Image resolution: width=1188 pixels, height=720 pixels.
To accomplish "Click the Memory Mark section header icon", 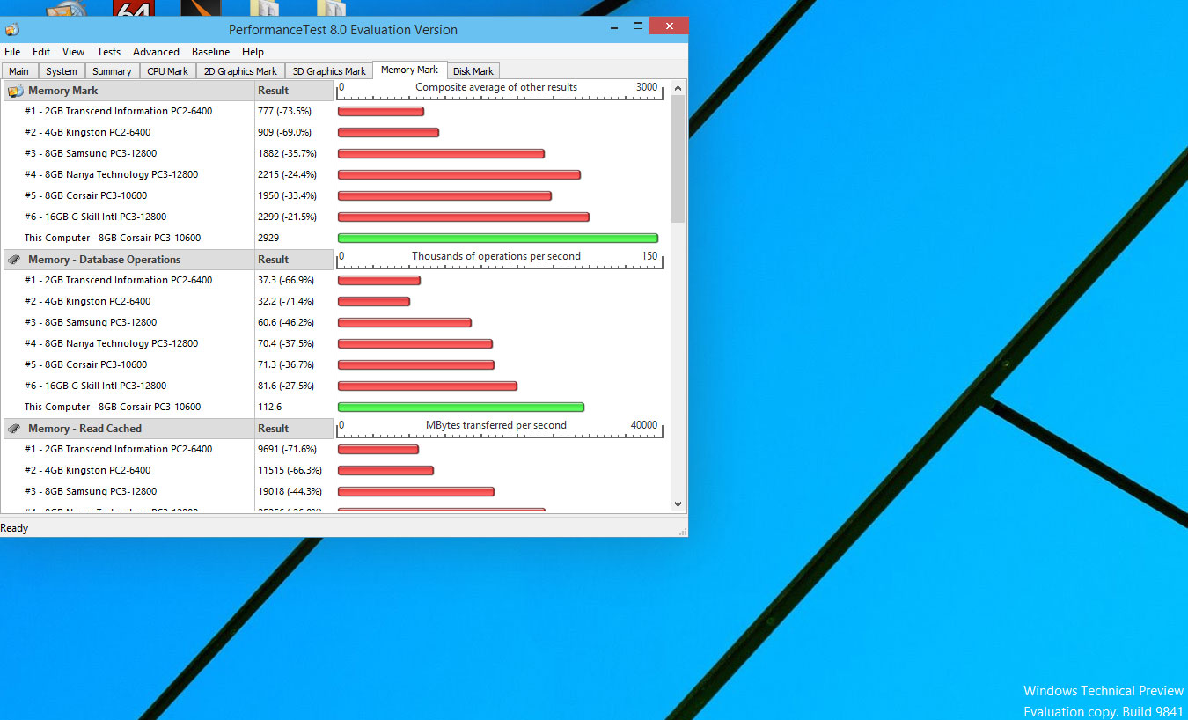I will pyautogui.click(x=15, y=91).
